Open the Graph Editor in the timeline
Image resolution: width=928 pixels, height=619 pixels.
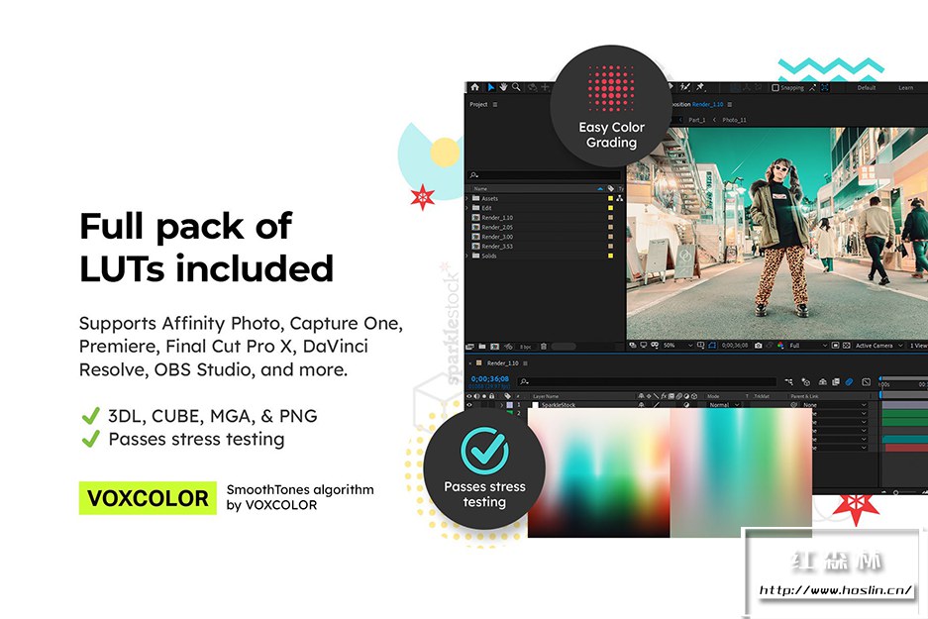(866, 382)
